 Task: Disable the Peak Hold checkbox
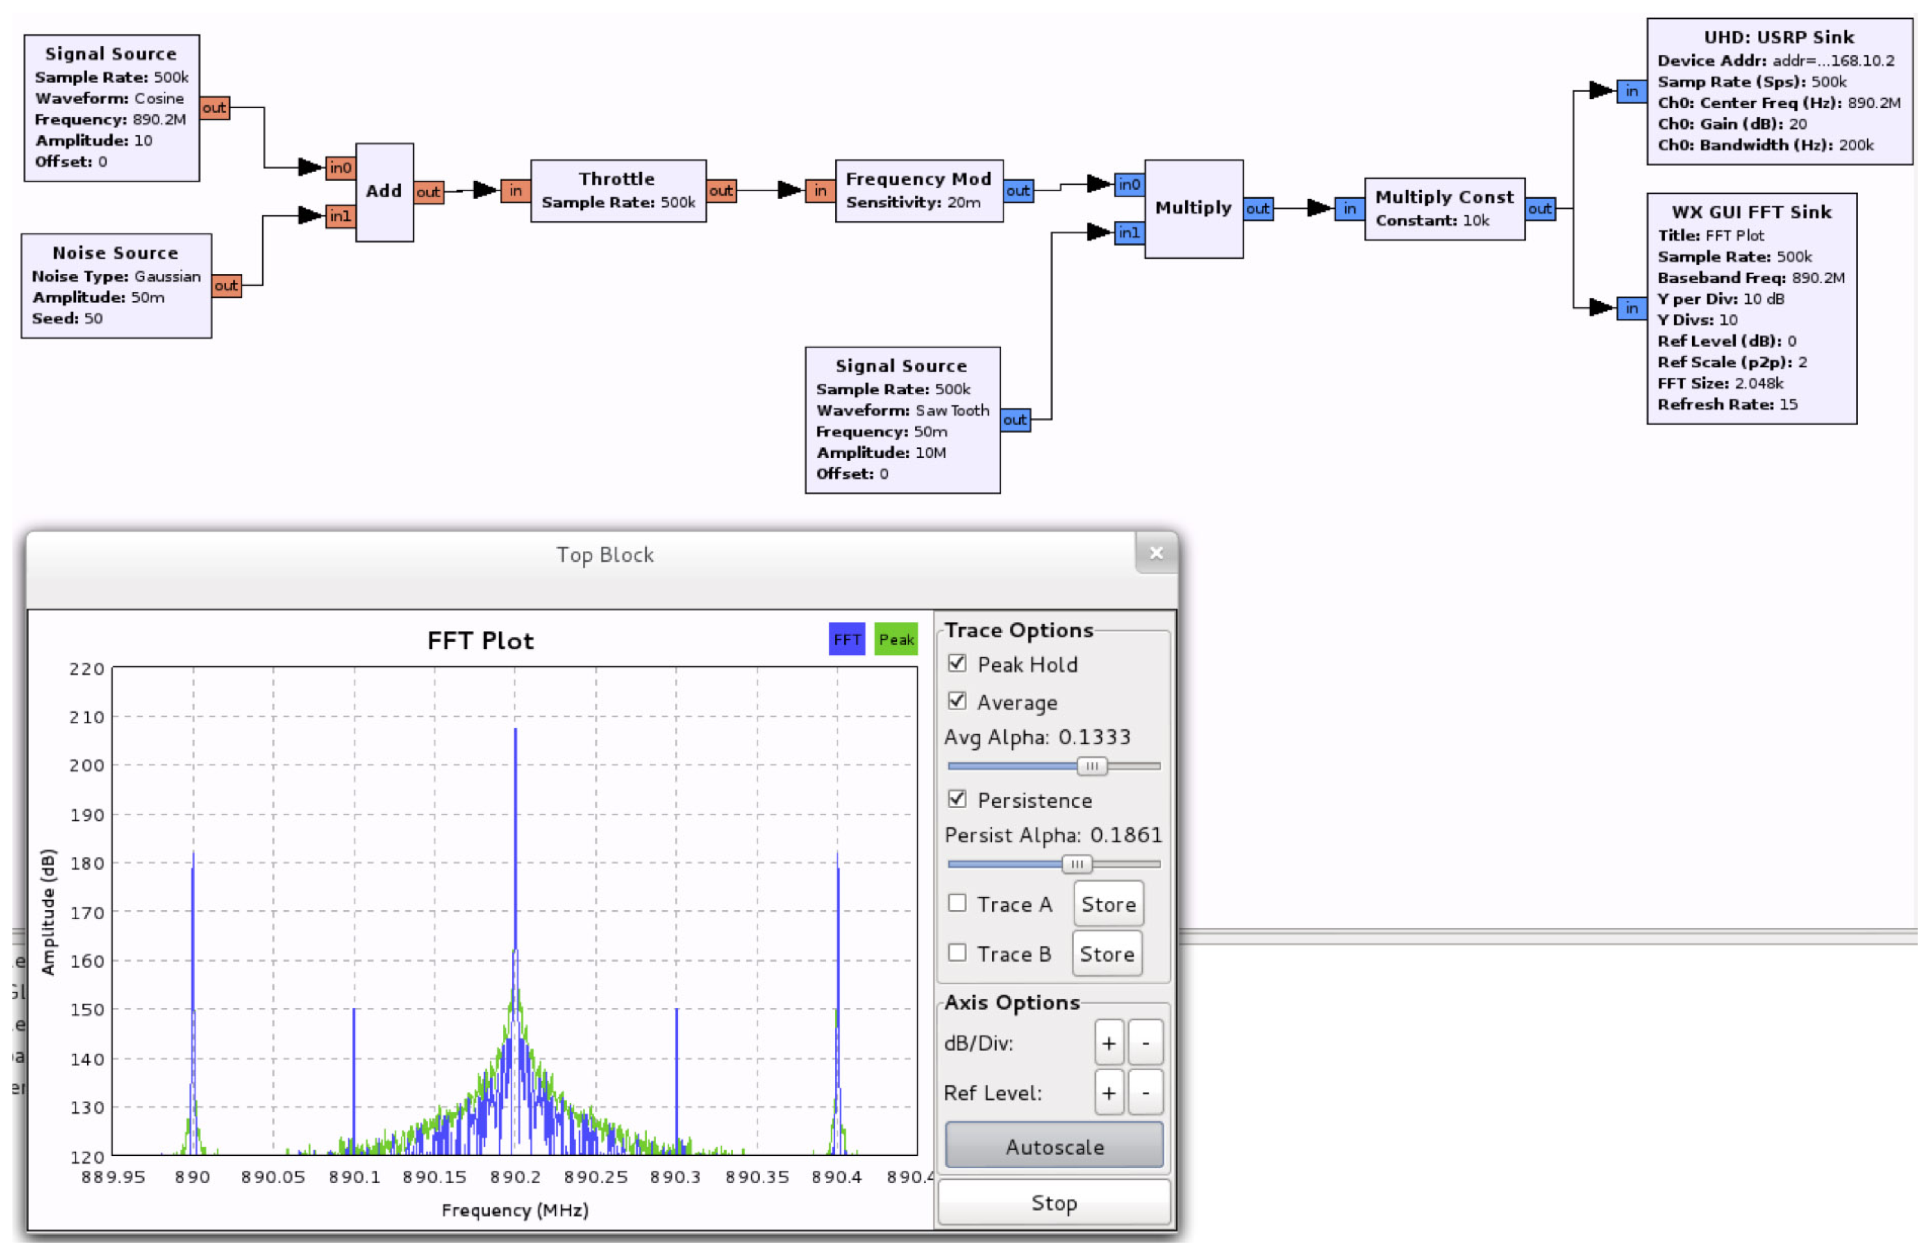pos(957,664)
